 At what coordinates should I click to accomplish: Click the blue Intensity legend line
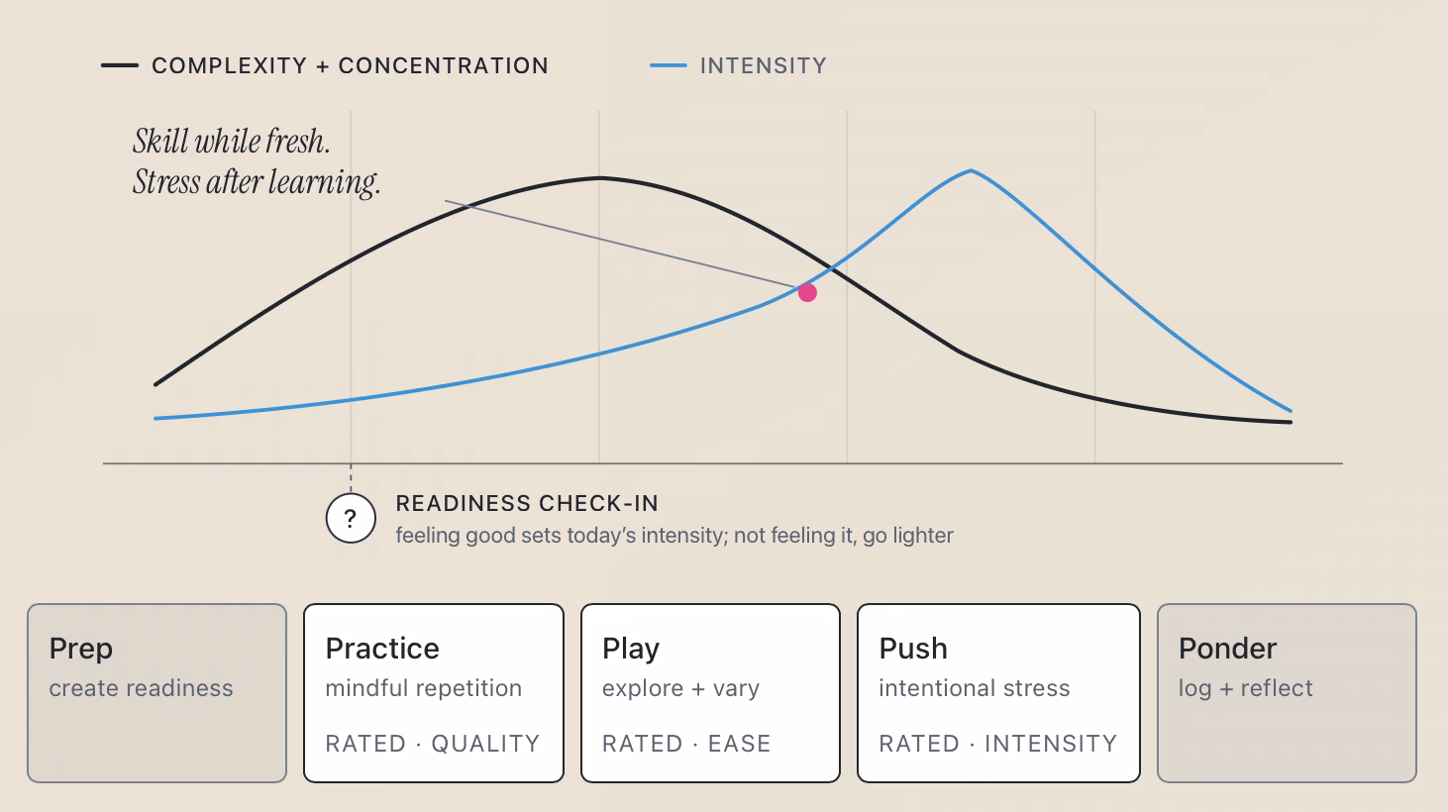coord(668,65)
